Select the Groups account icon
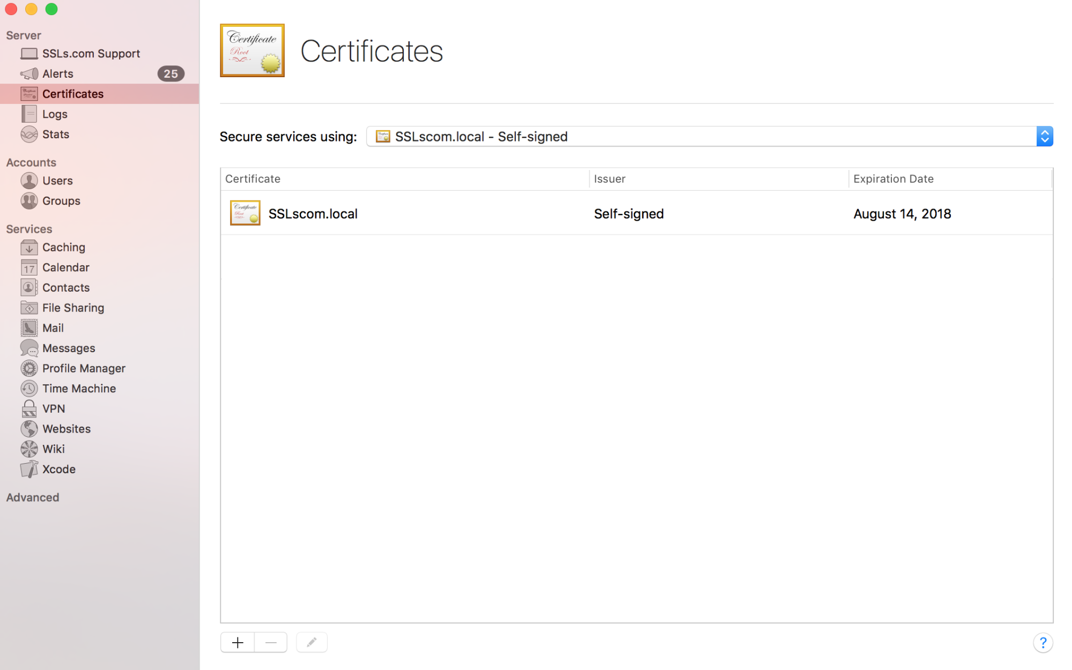Viewport: 1072px width, 670px height. [x=29, y=201]
